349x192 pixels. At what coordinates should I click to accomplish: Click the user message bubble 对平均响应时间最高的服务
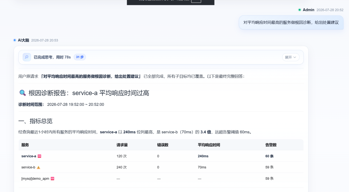coord(291,23)
